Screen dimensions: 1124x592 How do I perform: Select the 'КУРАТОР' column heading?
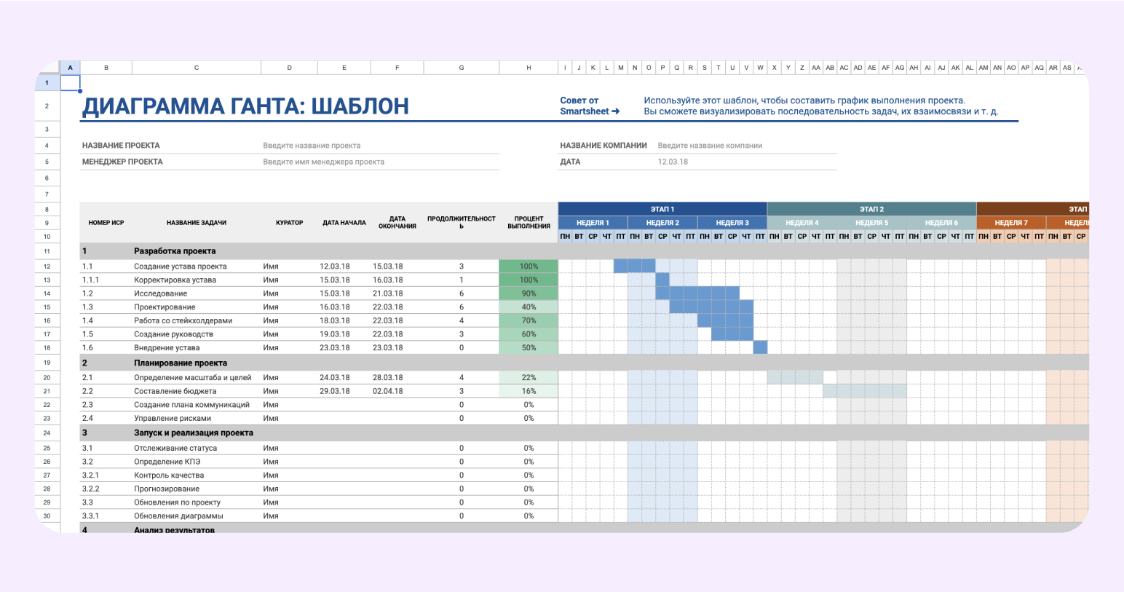(x=289, y=223)
